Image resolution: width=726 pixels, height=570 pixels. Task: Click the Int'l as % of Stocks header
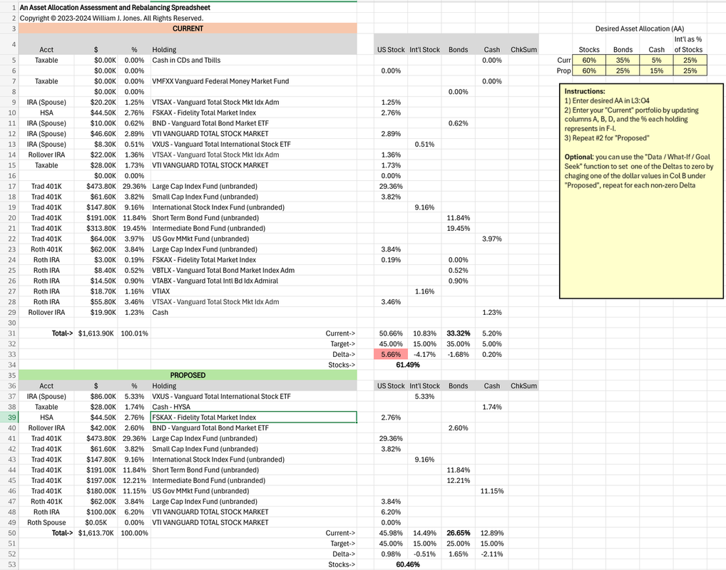[x=690, y=44]
